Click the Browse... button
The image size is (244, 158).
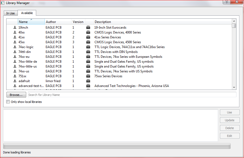pyautogui.click(x=16, y=95)
